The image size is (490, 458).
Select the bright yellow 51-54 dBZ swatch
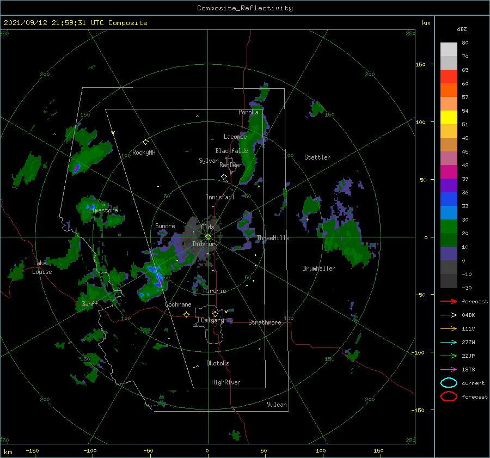coord(449,118)
